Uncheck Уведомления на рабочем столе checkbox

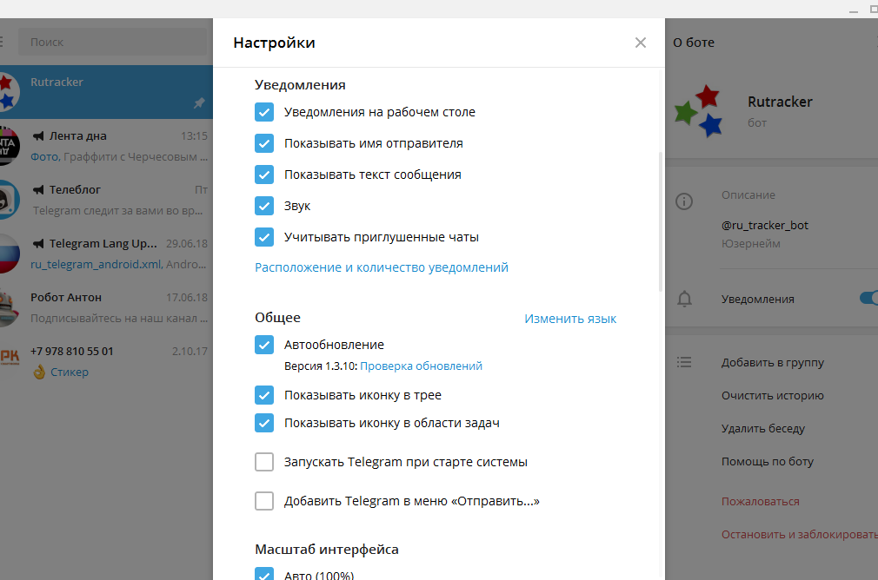pyautogui.click(x=264, y=112)
